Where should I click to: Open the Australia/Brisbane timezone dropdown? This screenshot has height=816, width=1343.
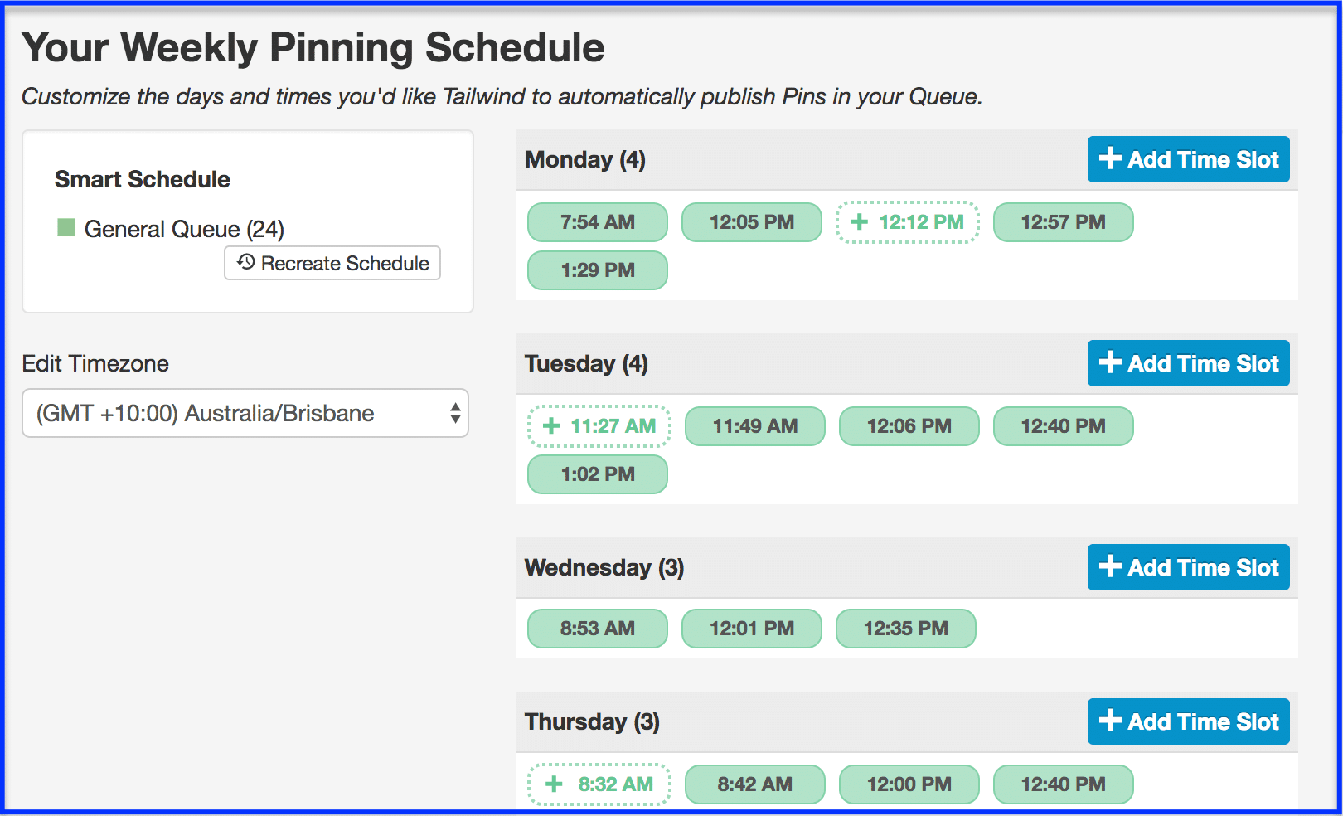245,413
